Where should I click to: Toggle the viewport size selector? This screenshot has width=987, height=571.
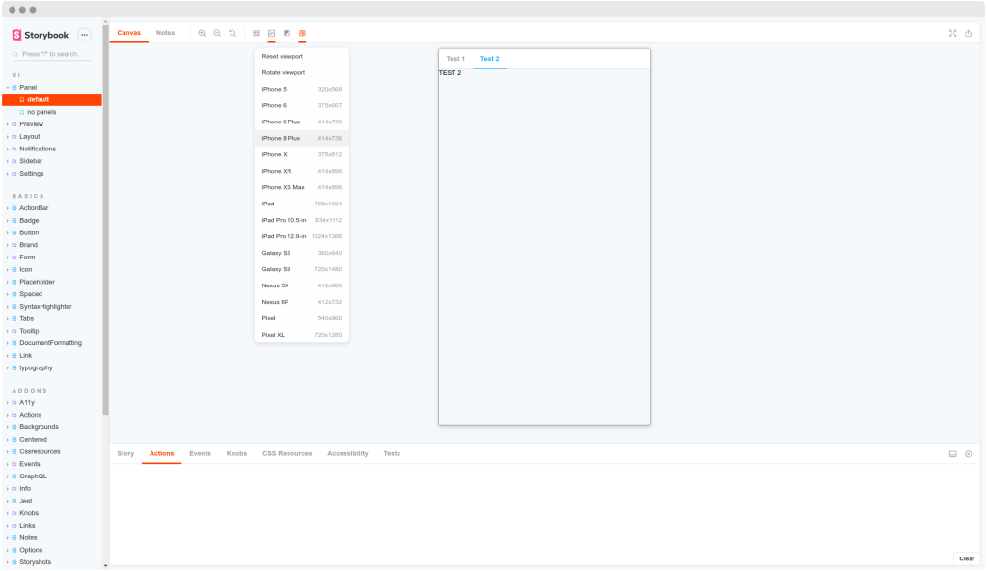[x=302, y=33]
